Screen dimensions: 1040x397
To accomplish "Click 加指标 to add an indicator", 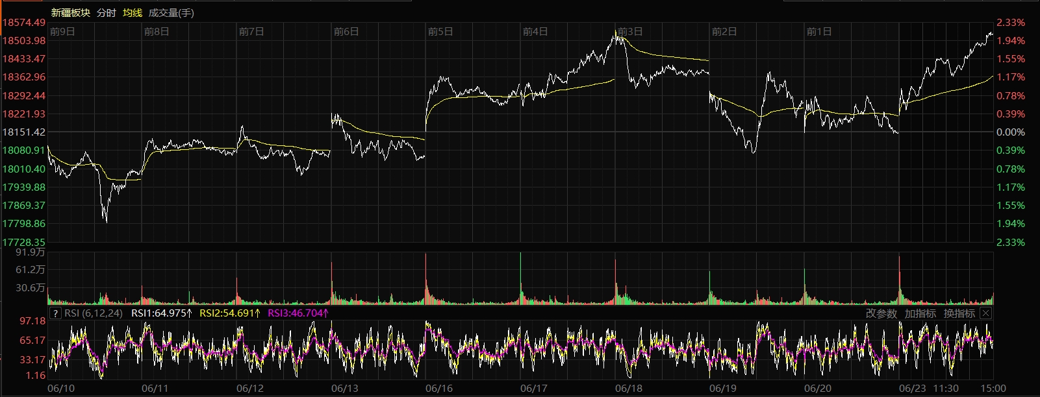I will pyautogui.click(x=920, y=313).
